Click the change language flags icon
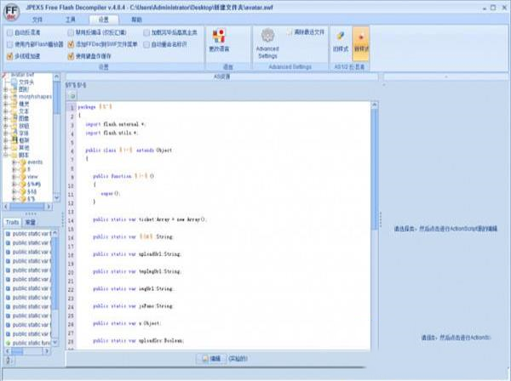This screenshot has height=381, width=511. tap(219, 35)
